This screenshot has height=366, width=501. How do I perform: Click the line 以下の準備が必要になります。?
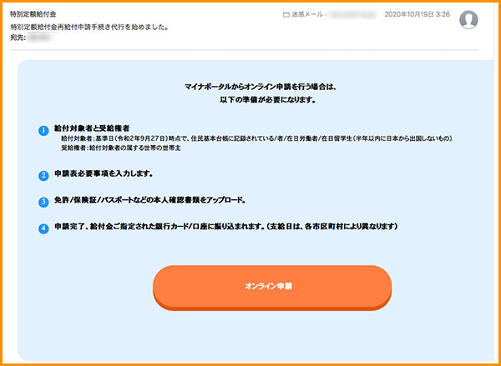(x=268, y=100)
